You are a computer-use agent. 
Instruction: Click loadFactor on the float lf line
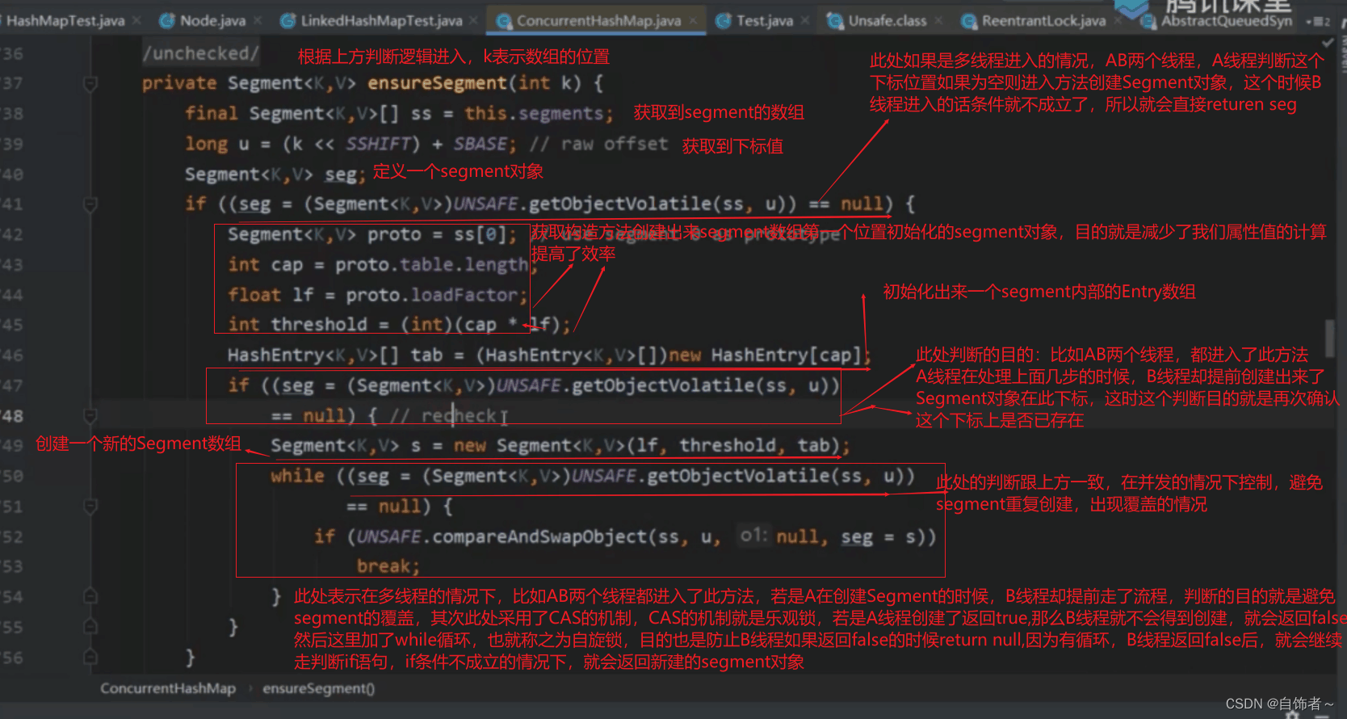pyautogui.click(x=464, y=295)
